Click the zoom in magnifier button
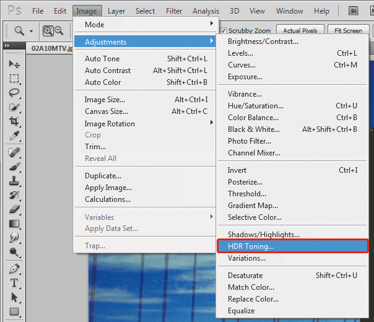The width and height of the screenshot is (374, 322). click(x=48, y=30)
